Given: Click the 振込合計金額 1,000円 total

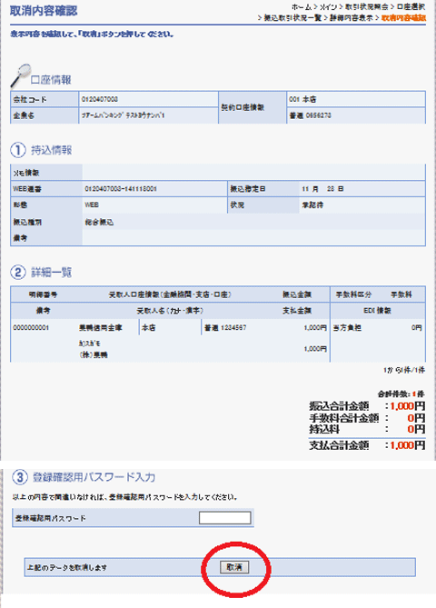Looking at the screenshot, I should coord(407,406).
